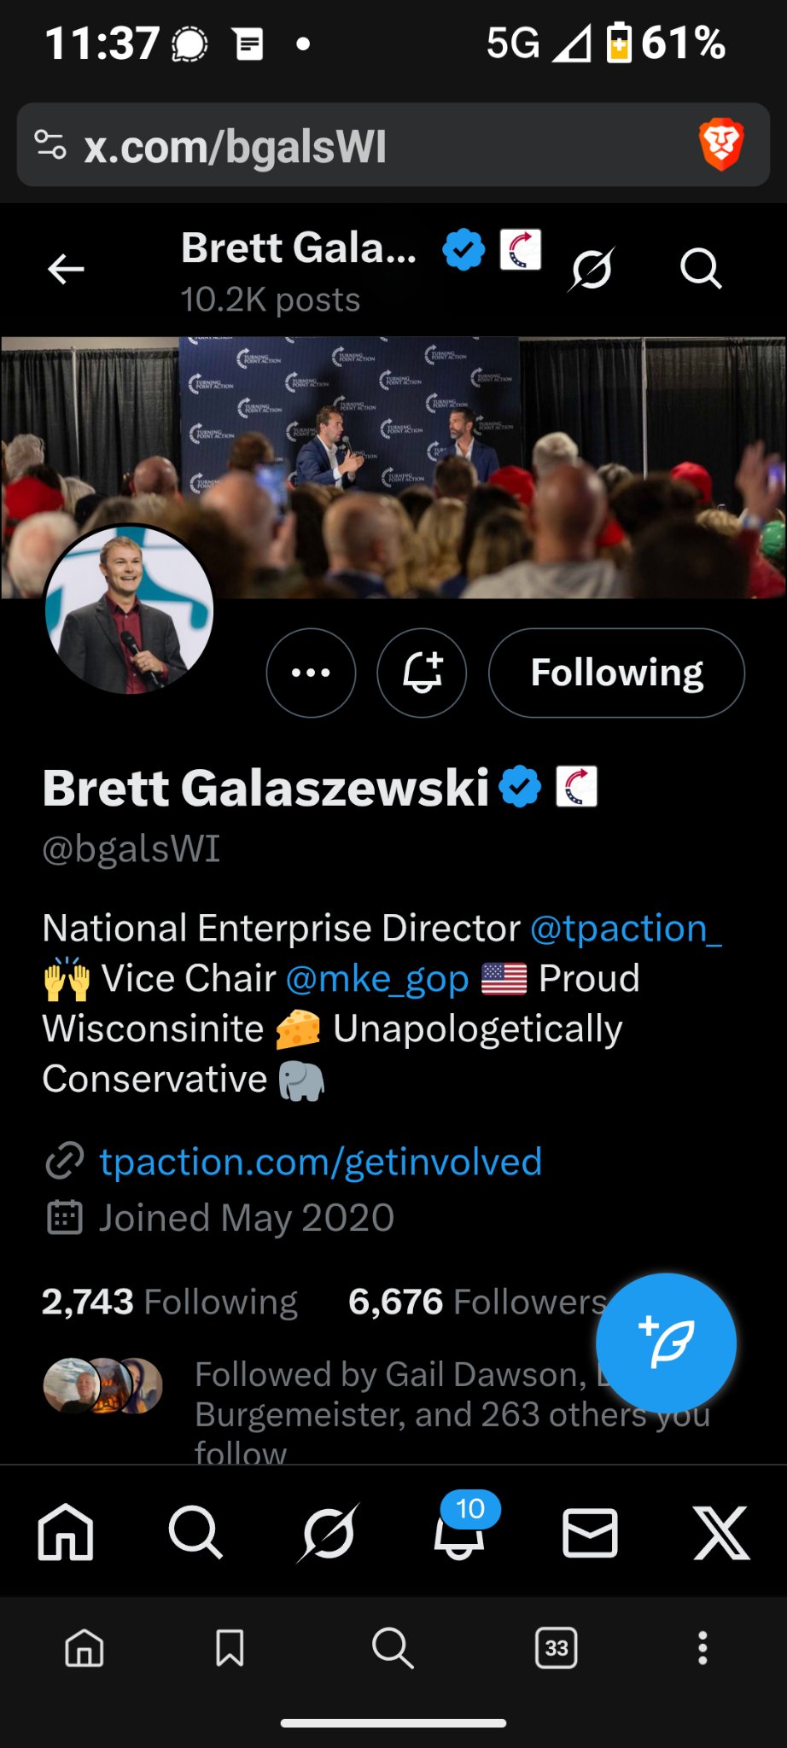
Task: Open the three-dot more options button
Action: point(311,673)
